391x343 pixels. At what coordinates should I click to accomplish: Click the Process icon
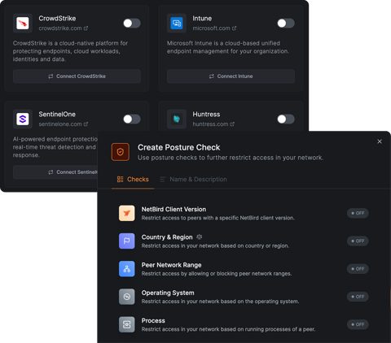click(127, 324)
